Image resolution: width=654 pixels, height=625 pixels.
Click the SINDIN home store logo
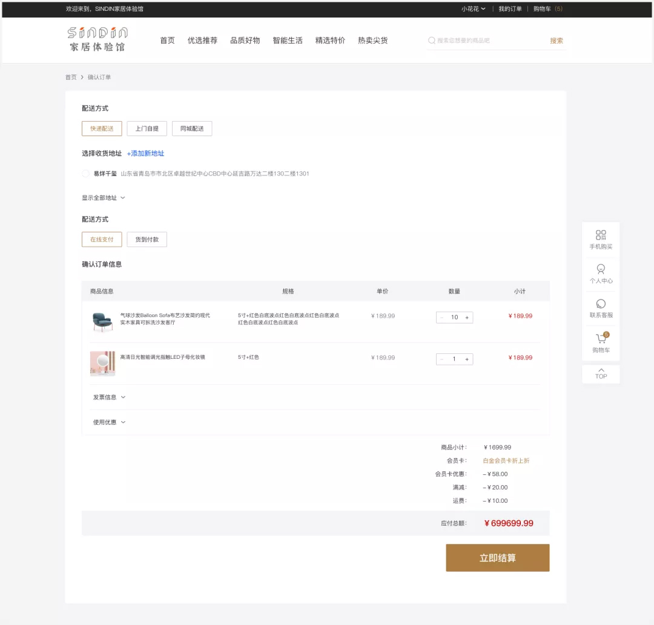click(x=97, y=39)
